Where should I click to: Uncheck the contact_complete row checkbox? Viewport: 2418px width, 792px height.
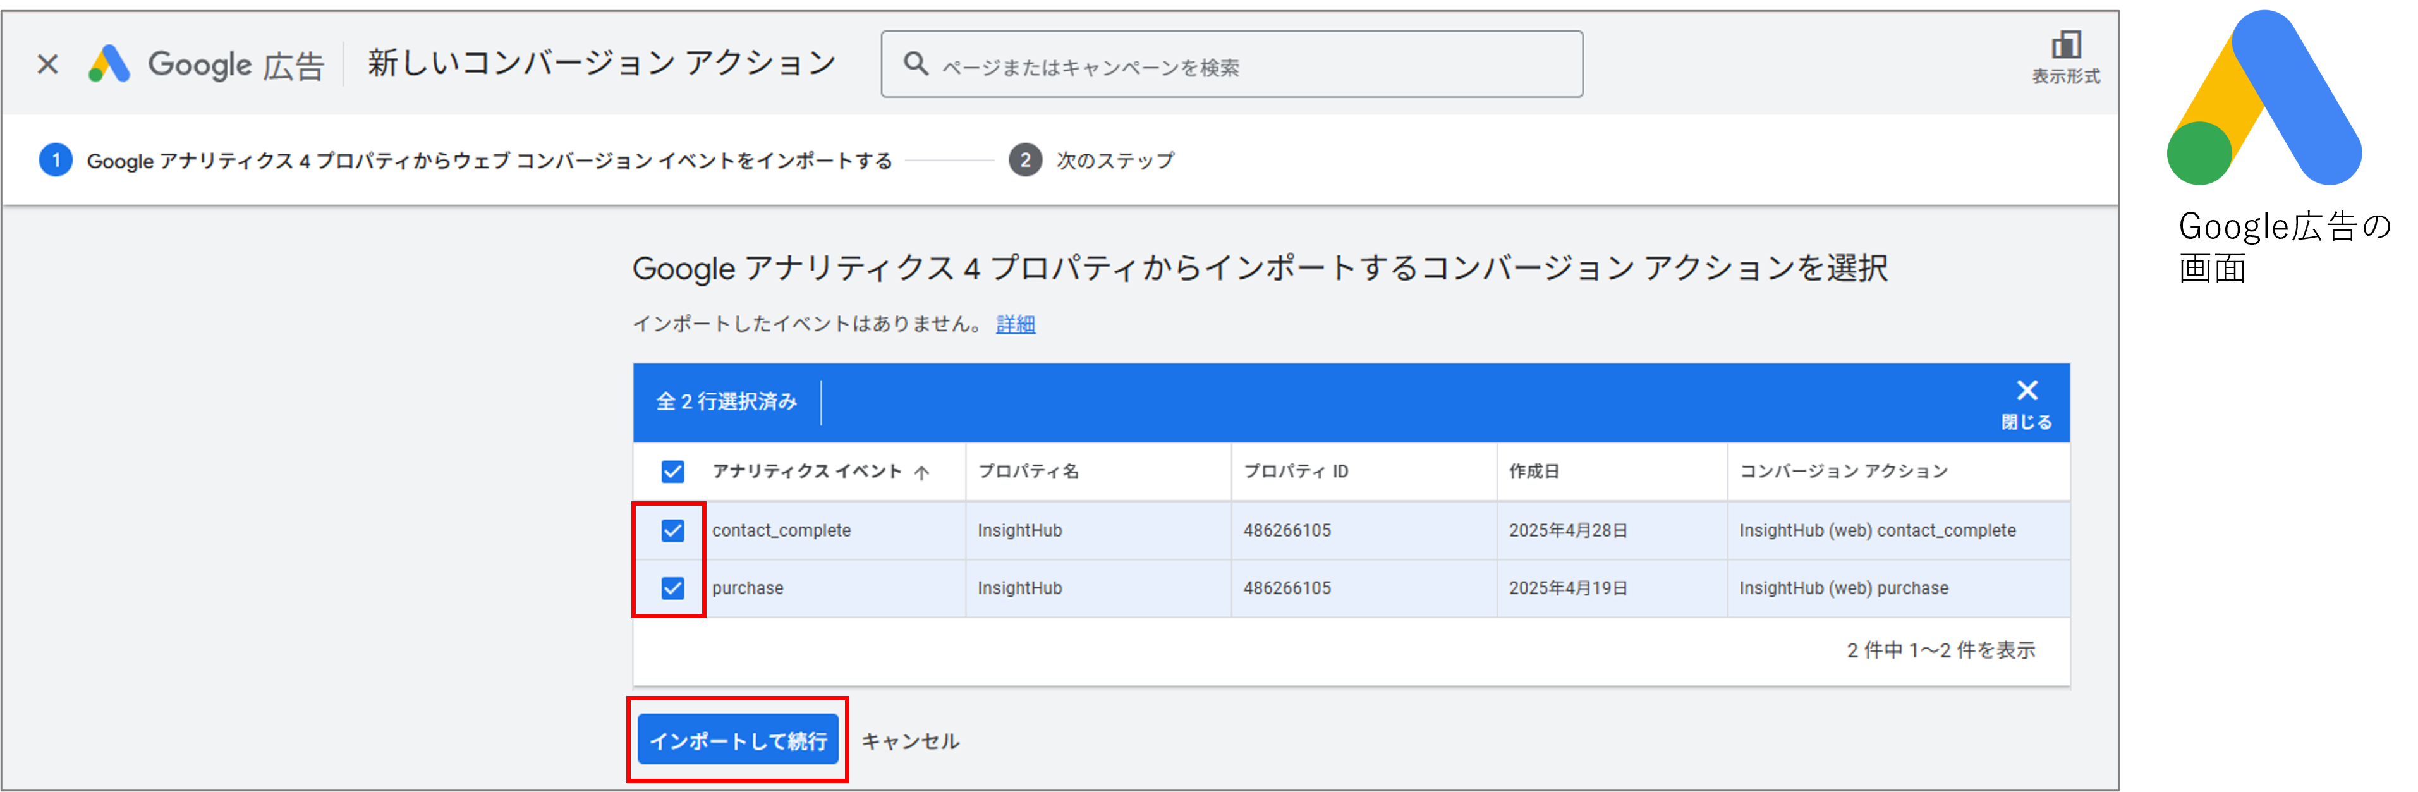[672, 530]
